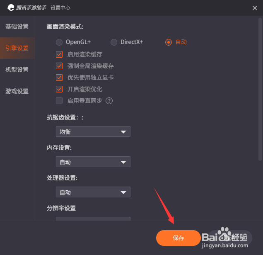
Task: Switch to 基础设置 tab
Action: [x=17, y=27]
